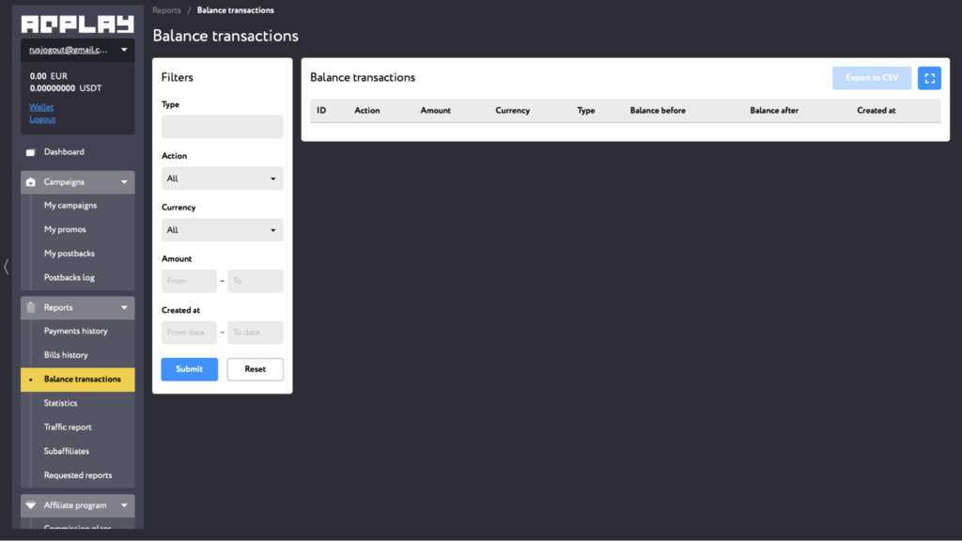Click the Campaigns home icon

(x=31, y=182)
